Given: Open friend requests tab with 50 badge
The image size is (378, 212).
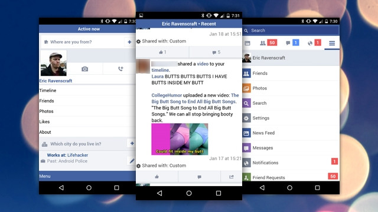Looking at the screenshot, I should (x=268, y=43).
